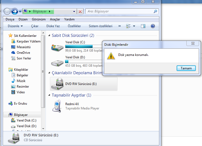Click the DVD drive icon in details pane
This screenshot has width=202, height=146.
pyautogui.click(x=14, y=138)
